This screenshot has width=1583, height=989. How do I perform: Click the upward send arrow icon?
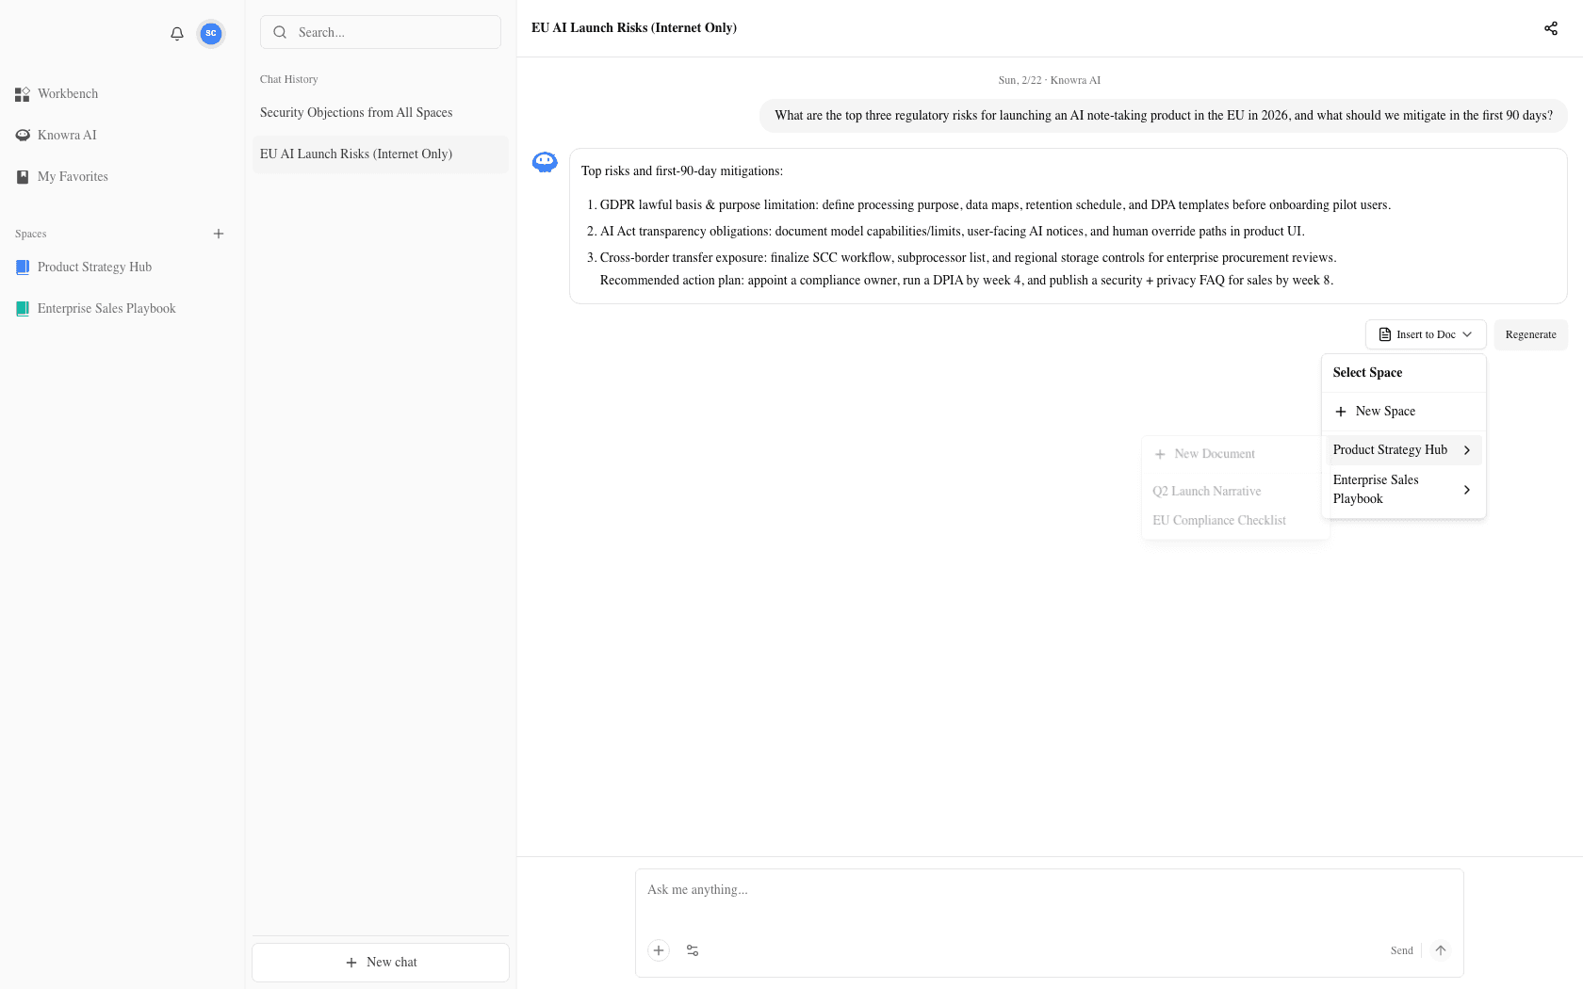point(1441,950)
